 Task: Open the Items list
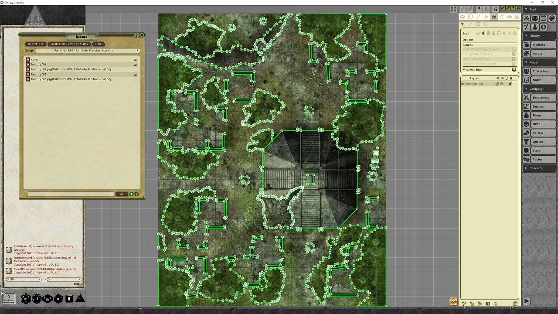[539, 115]
